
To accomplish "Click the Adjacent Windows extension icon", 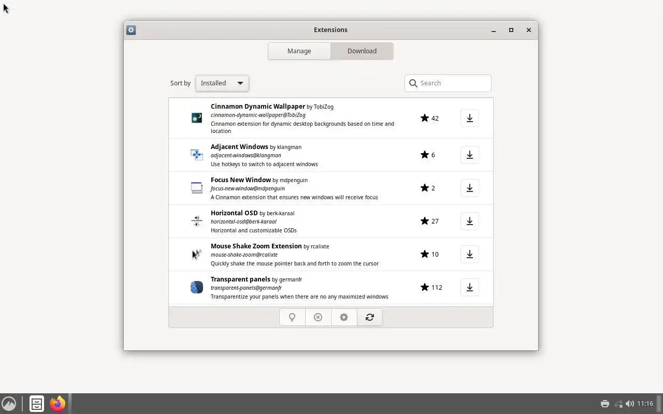I will pyautogui.click(x=197, y=155).
